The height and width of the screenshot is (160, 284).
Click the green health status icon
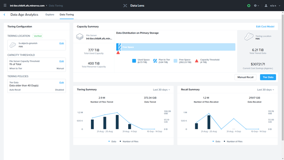click(x=249, y=5)
